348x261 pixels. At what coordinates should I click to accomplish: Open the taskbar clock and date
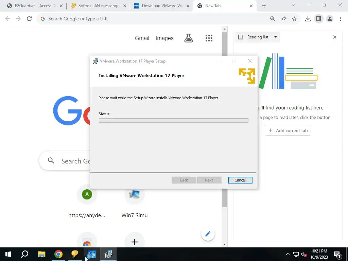[x=319, y=254]
